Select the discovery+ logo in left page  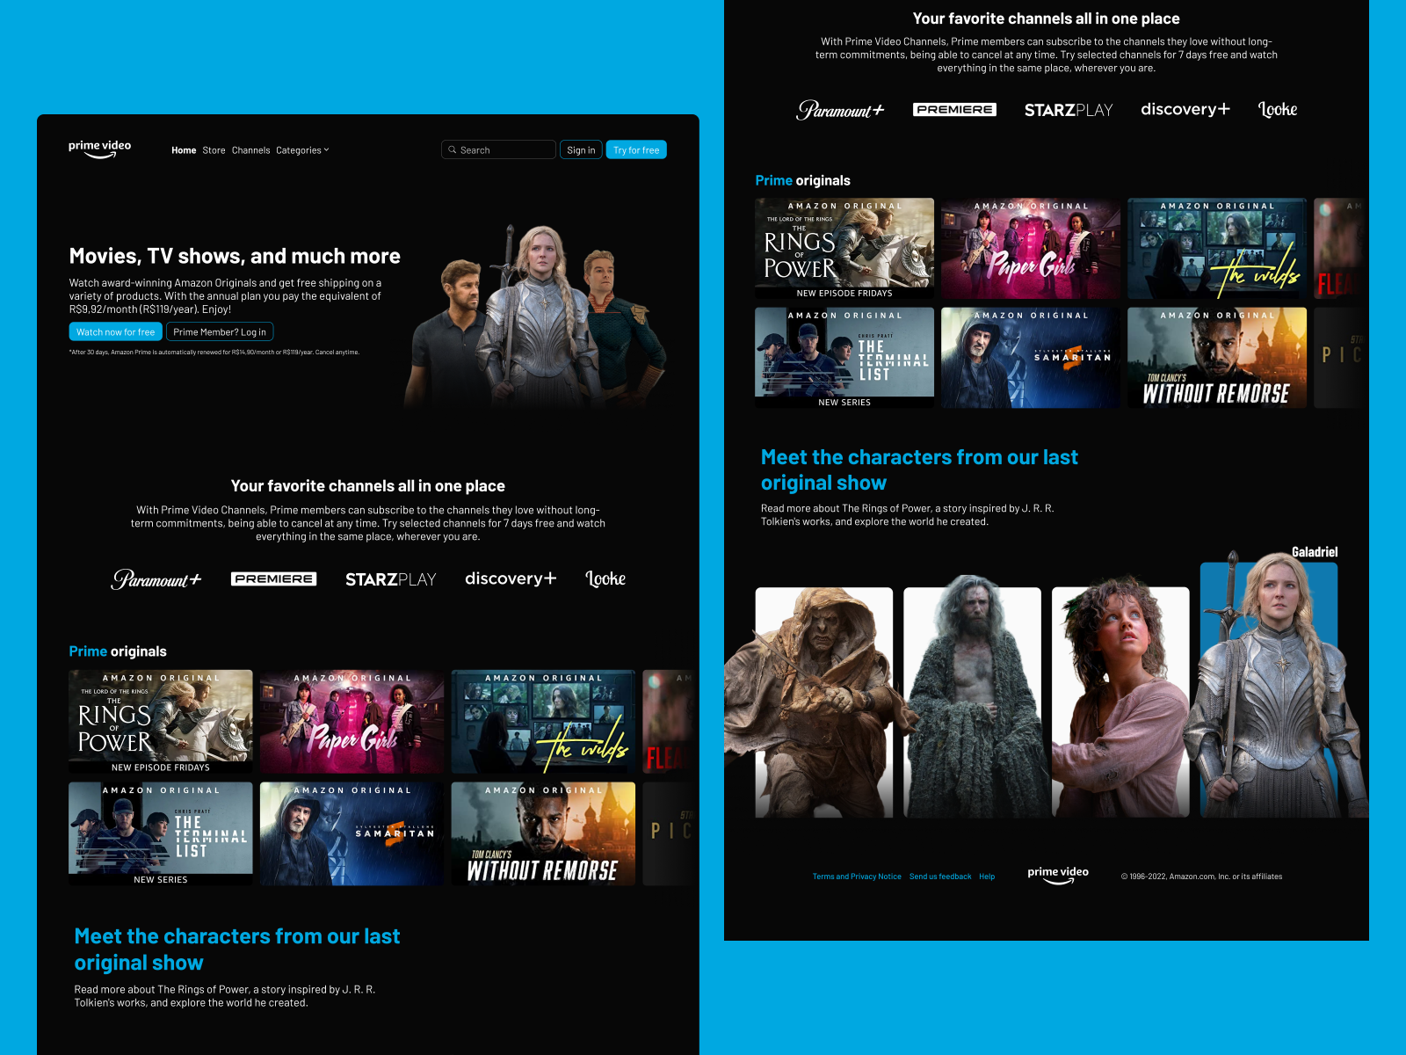[511, 578]
